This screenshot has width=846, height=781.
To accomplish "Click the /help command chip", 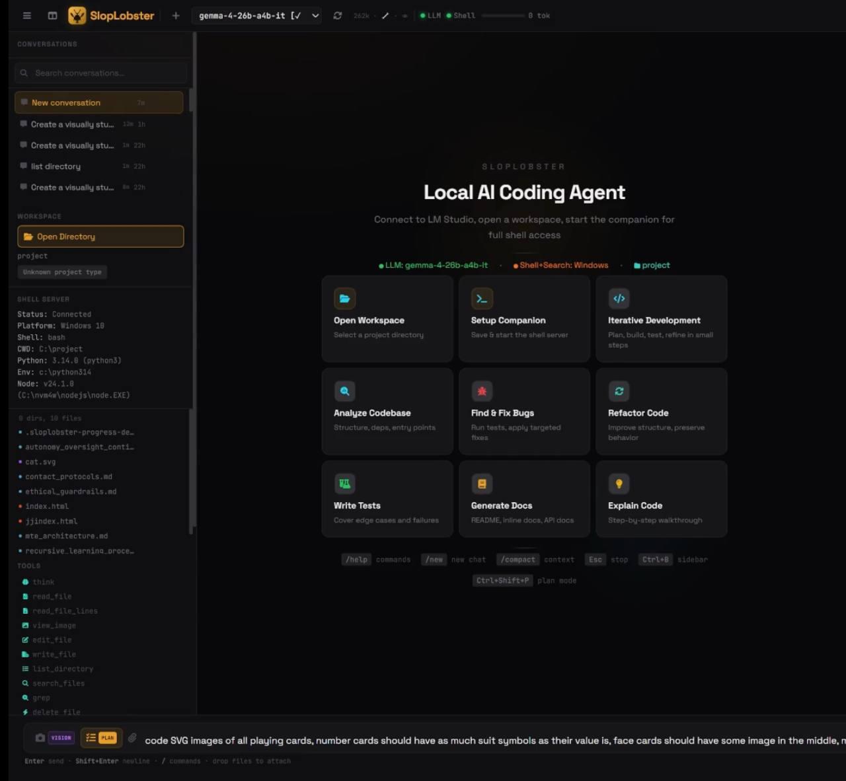I will point(357,560).
